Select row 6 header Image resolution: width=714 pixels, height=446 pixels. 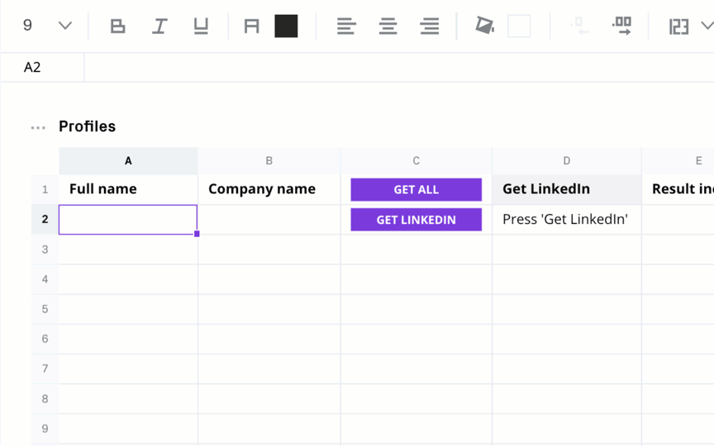pyautogui.click(x=45, y=339)
